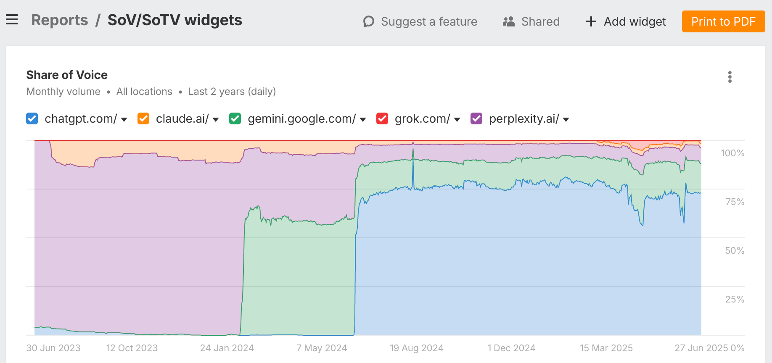Open the widget three-dot options menu
This screenshot has height=363, width=772.
tap(730, 77)
